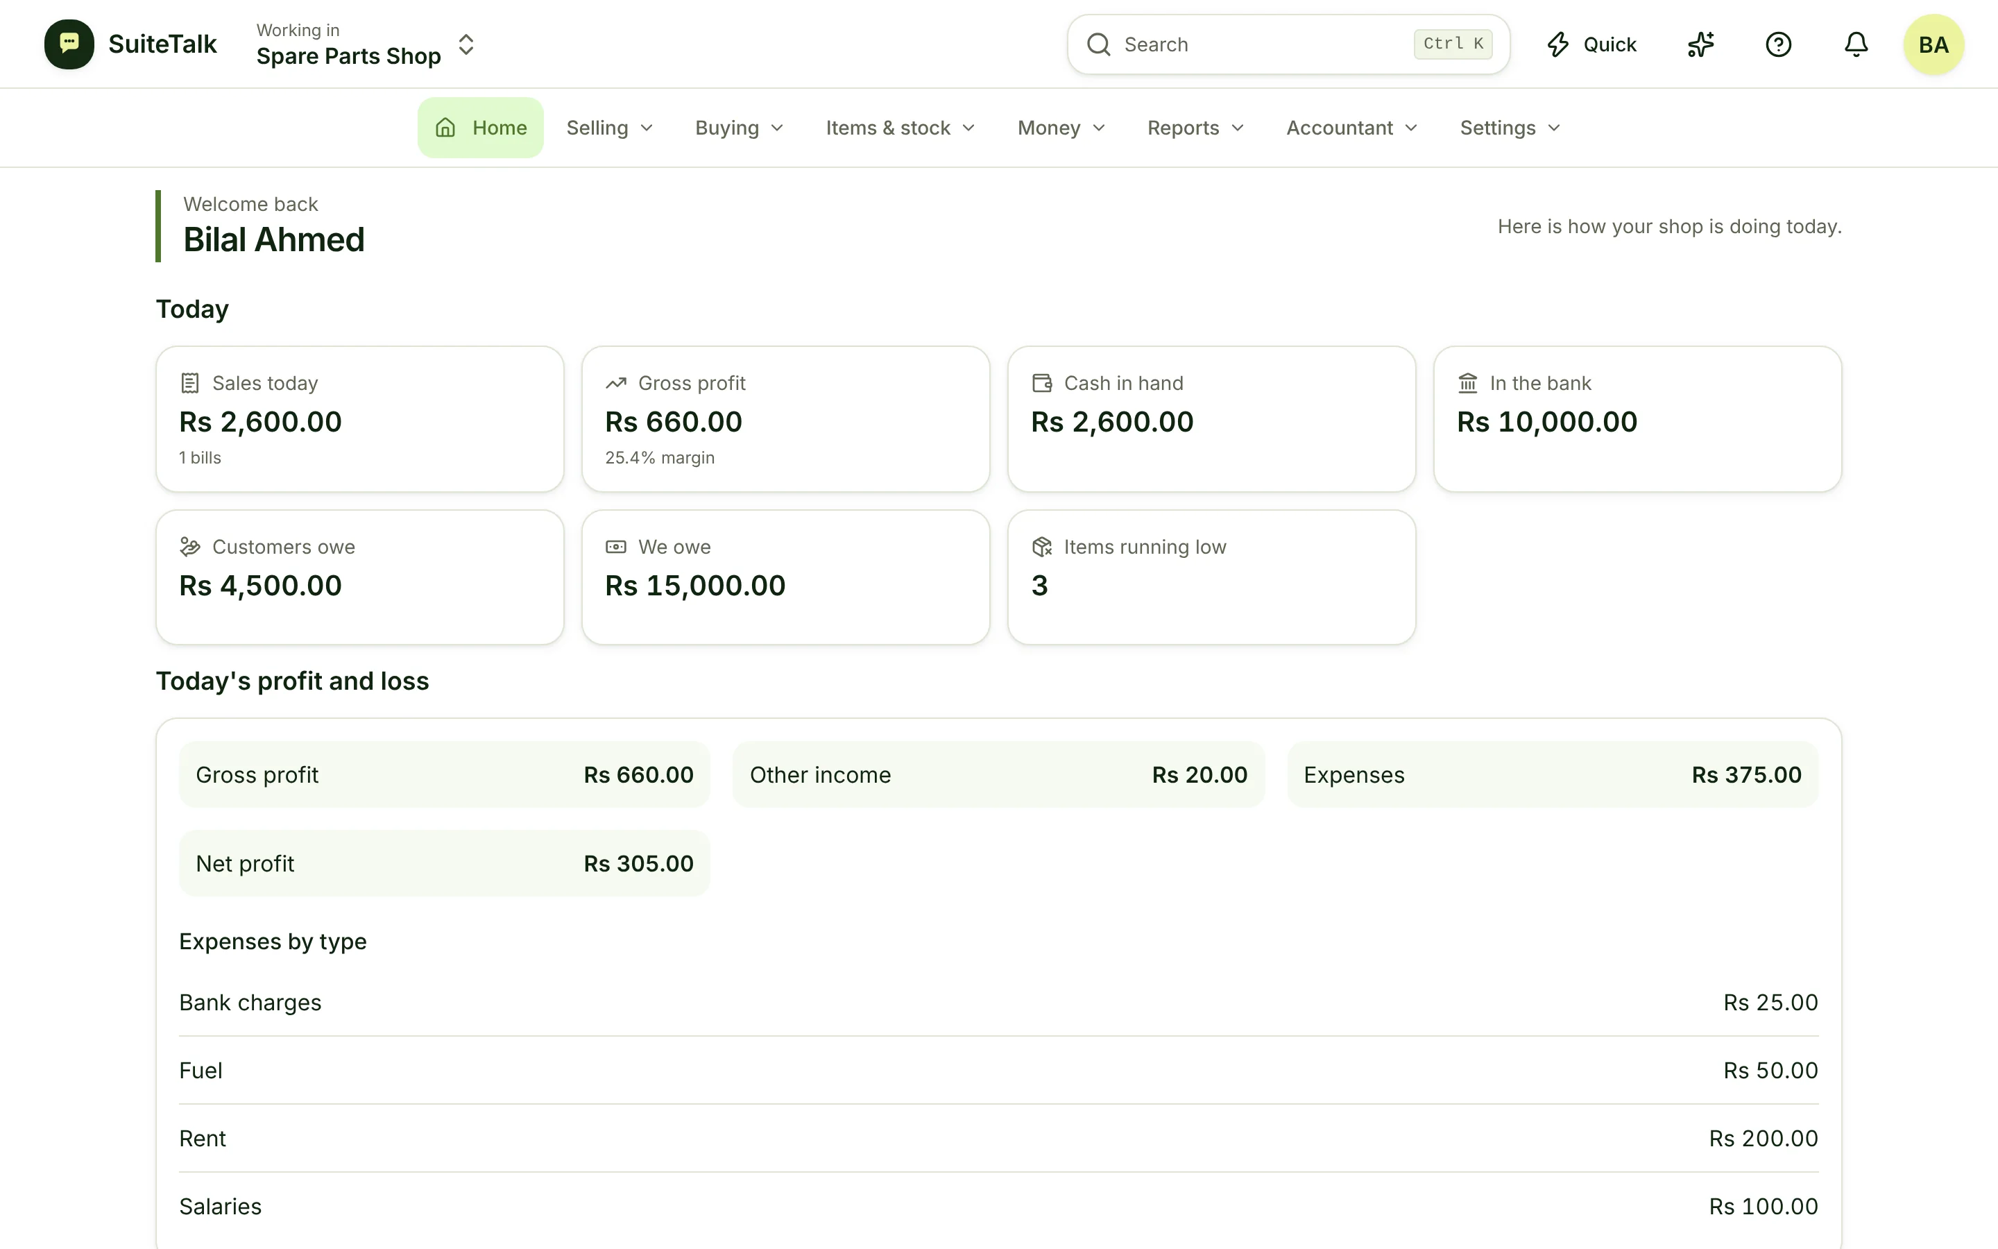The image size is (1998, 1249).
Task: Click the Other income Rs 20.00 tile
Action: pyautogui.click(x=998, y=775)
